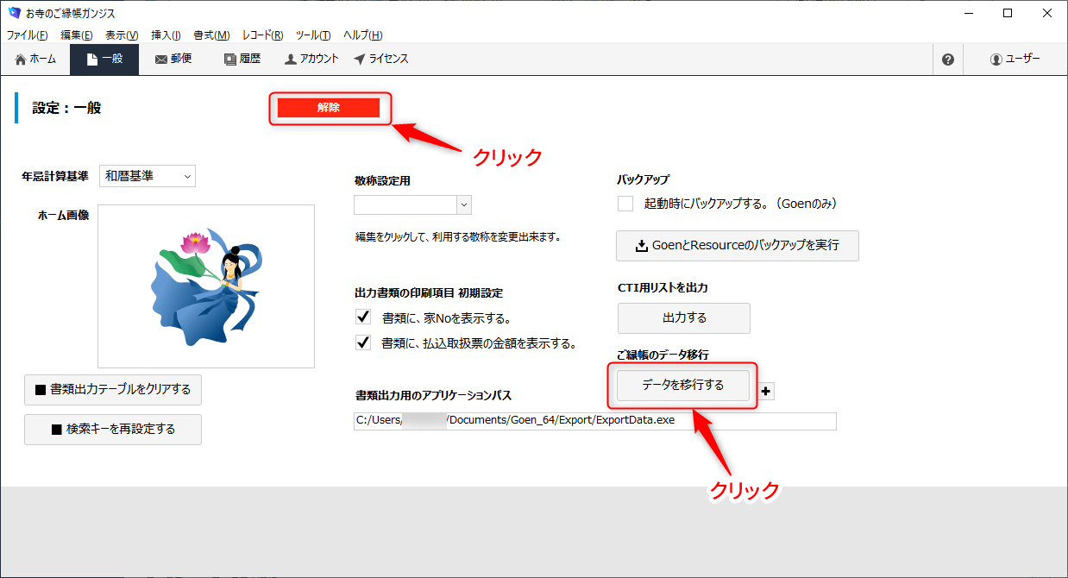Click the ホーム画像 thumbnail
The width and height of the screenshot is (1068, 578).
(206, 286)
